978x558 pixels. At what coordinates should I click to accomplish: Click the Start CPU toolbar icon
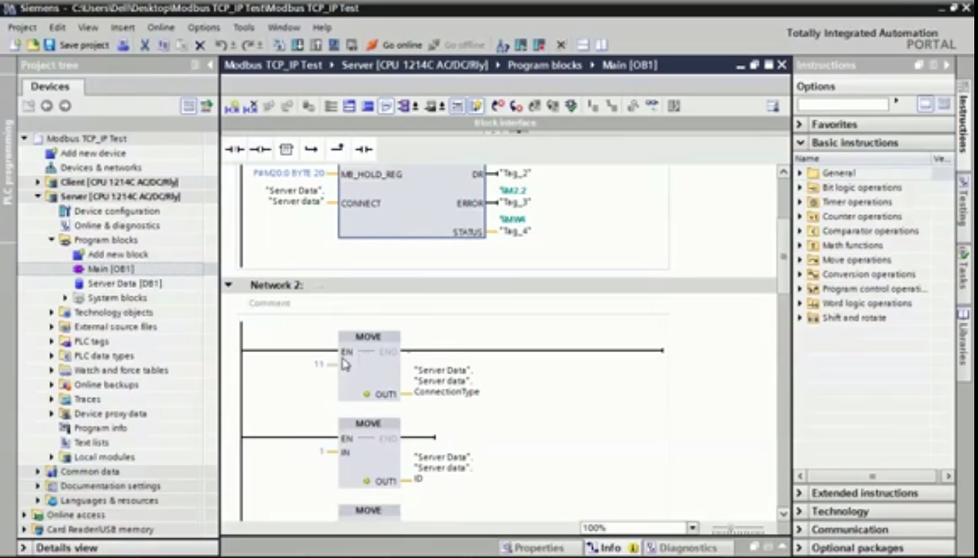click(x=520, y=43)
